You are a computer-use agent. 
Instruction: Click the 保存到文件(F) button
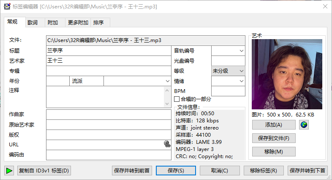coord(273,138)
